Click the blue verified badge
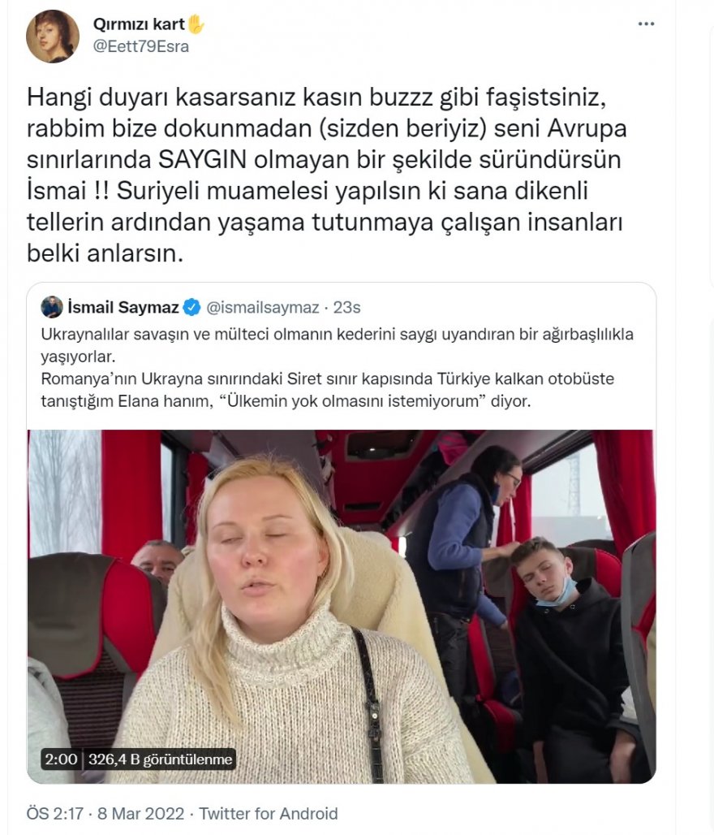 coord(191,307)
